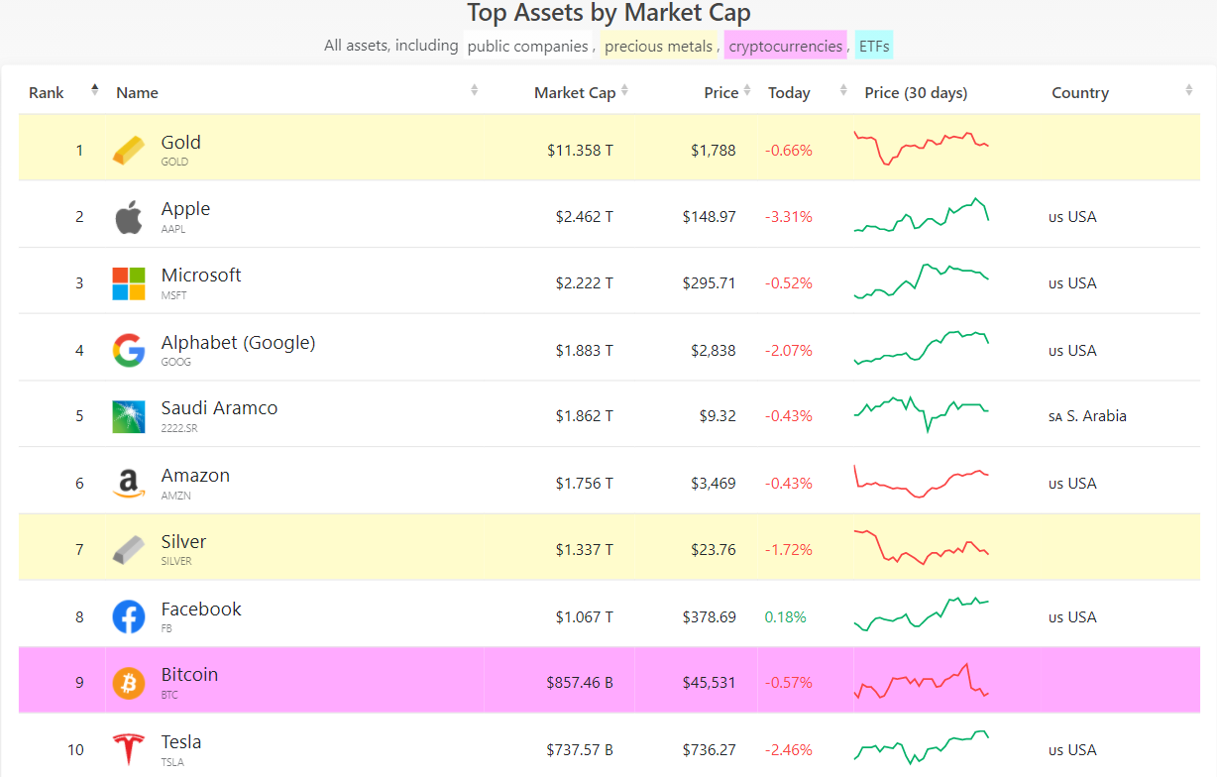Click Silver price $23.76
This screenshot has height=777, width=1217.
(x=714, y=550)
